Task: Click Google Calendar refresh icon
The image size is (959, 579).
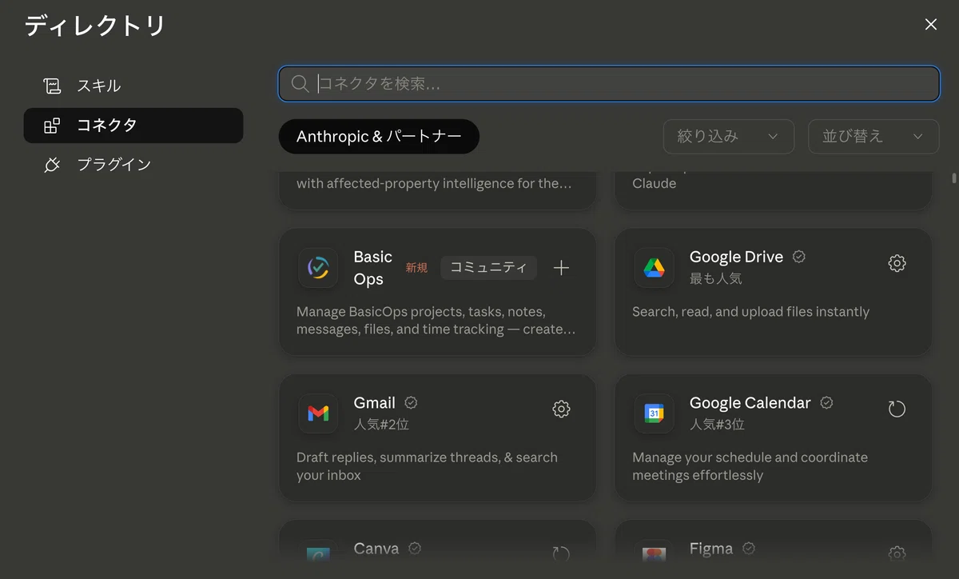Action: (897, 409)
